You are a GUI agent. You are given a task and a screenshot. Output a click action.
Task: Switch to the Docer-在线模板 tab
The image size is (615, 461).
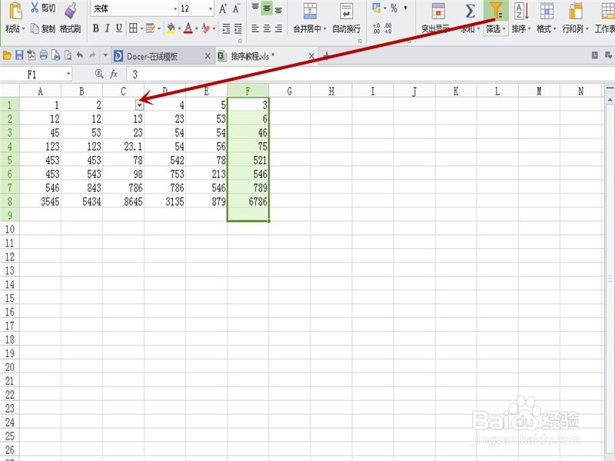(152, 56)
